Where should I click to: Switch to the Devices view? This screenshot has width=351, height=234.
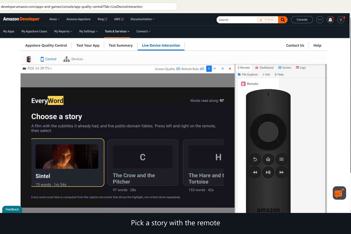73,59
